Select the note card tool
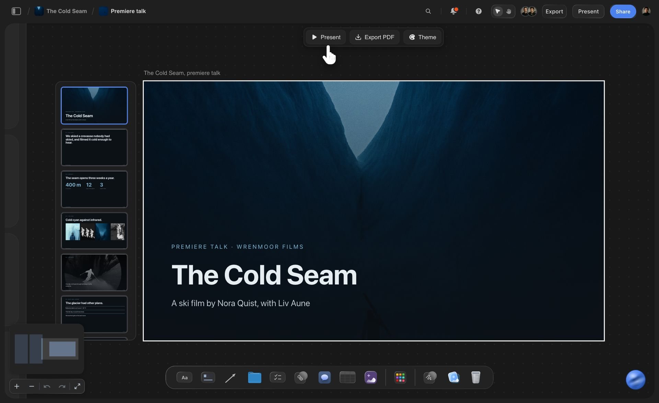659x403 pixels. click(x=208, y=378)
